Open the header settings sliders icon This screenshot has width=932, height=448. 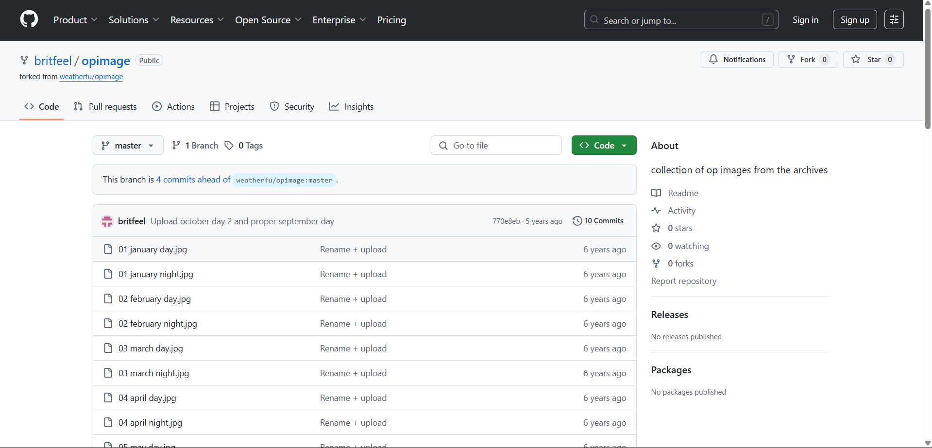pos(894,19)
